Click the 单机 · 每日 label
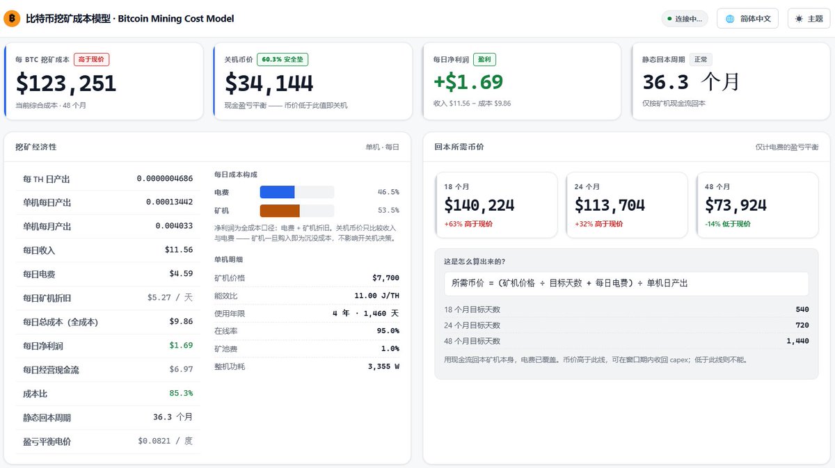This screenshot has height=468, width=835. point(383,147)
